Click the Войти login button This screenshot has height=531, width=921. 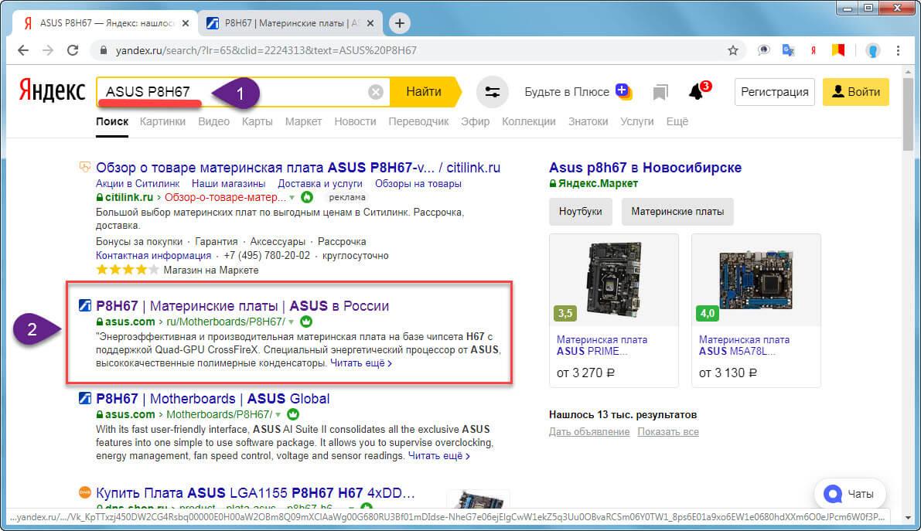click(x=855, y=92)
